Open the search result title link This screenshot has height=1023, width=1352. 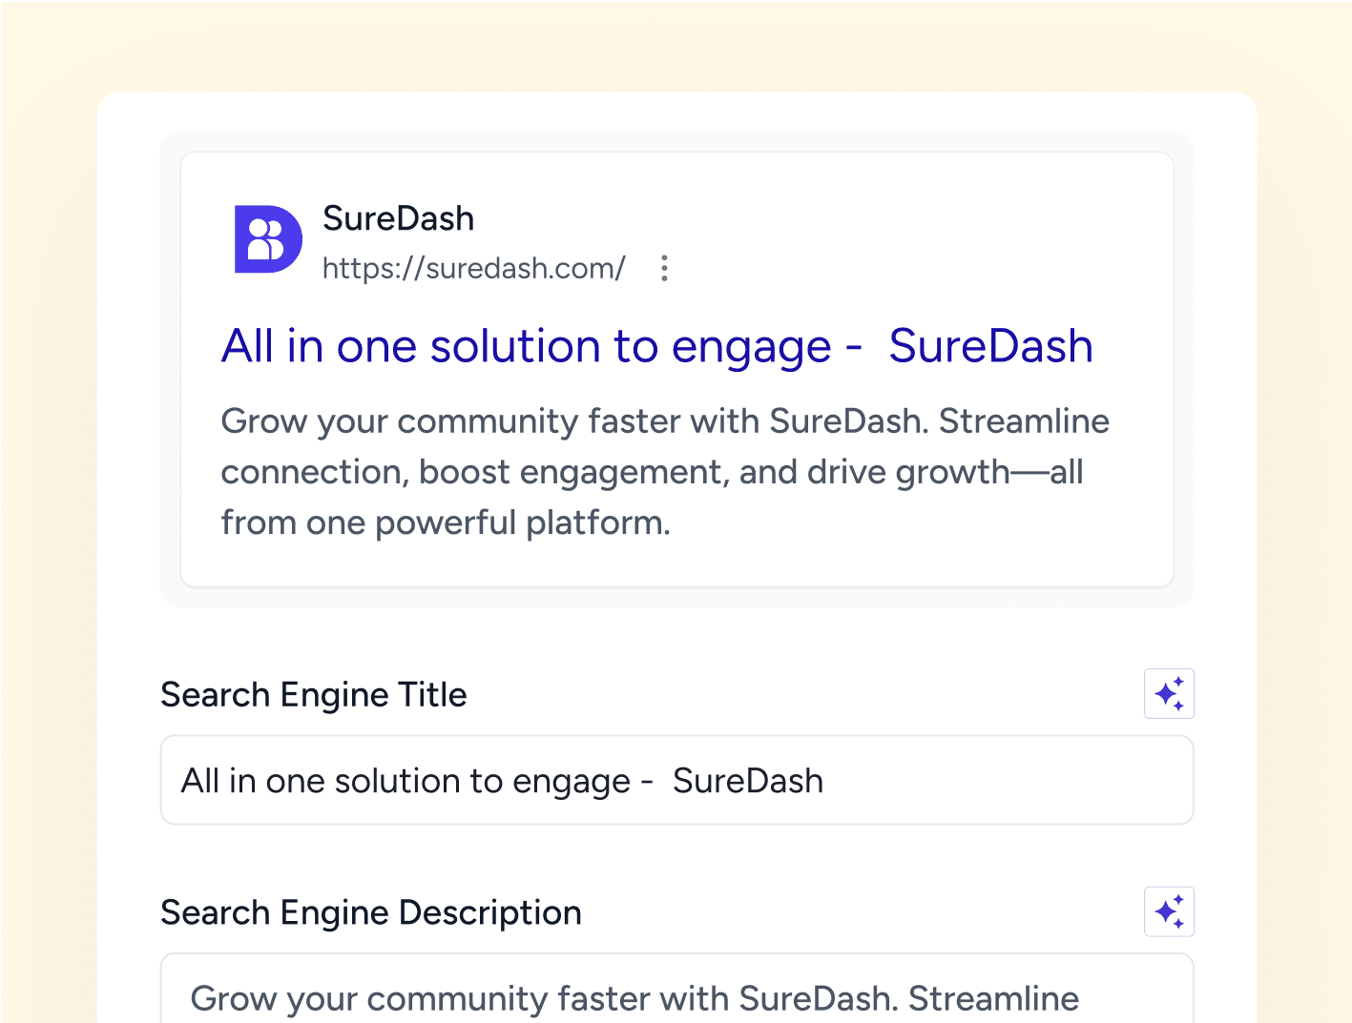pyautogui.click(x=656, y=346)
